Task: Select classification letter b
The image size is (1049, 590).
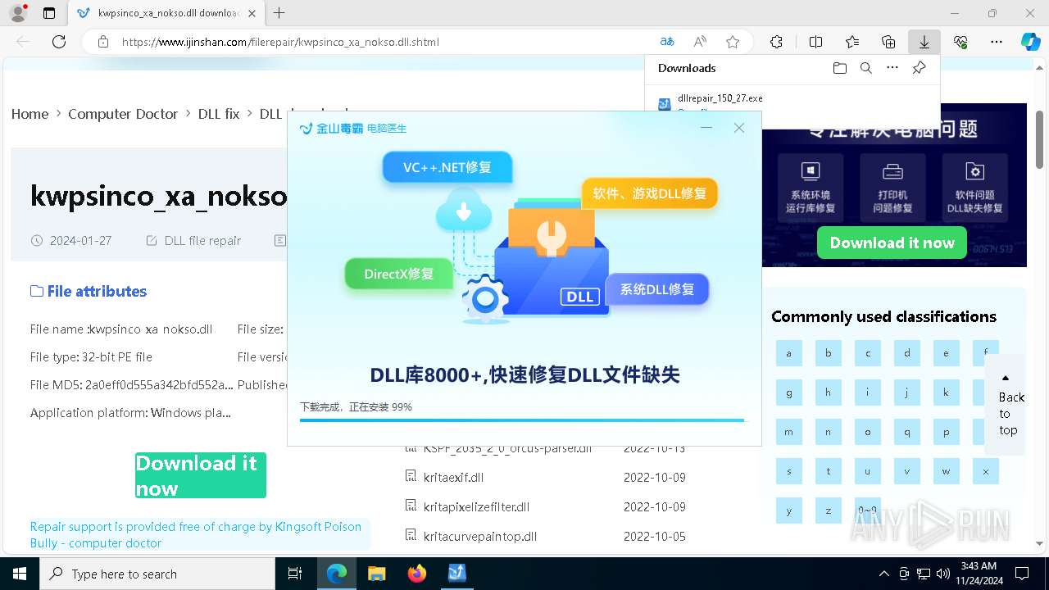Action: click(x=829, y=353)
